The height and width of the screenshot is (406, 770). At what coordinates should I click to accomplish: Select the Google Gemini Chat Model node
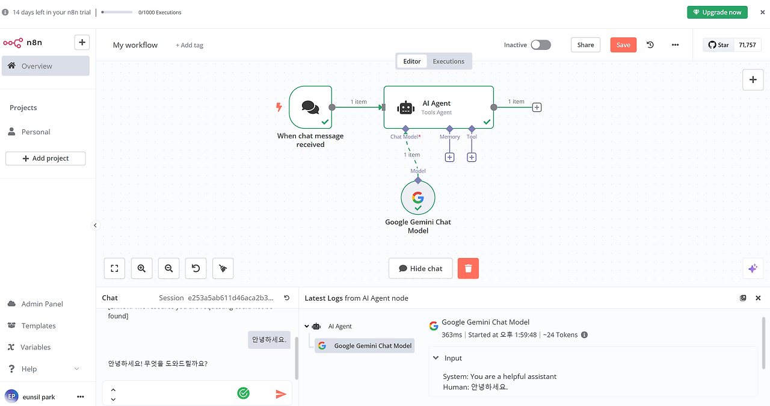[x=418, y=198]
